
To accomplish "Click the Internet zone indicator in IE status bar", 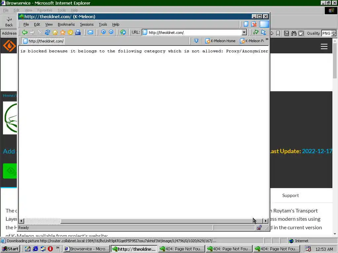I will (x=299, y=241).
